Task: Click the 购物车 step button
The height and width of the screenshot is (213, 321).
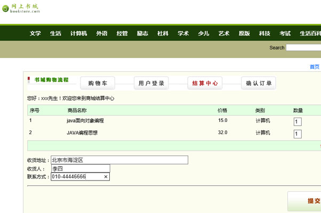Action: coord(98,83)
